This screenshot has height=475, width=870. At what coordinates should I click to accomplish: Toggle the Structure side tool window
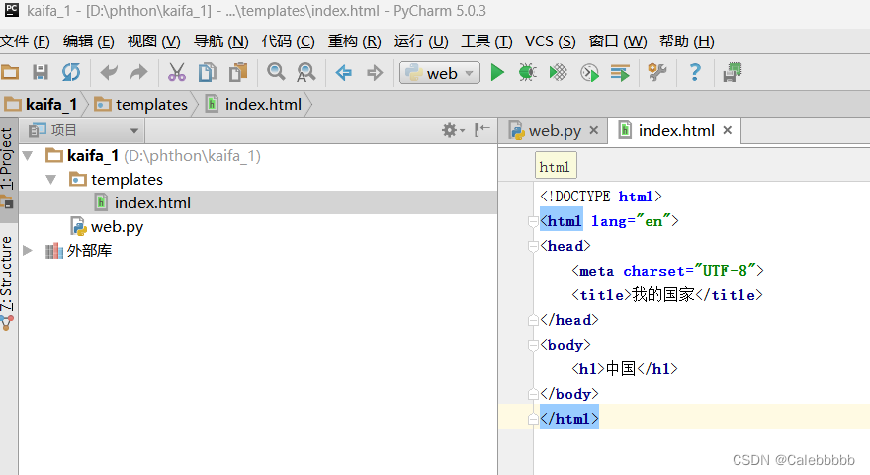click(7, 281)
